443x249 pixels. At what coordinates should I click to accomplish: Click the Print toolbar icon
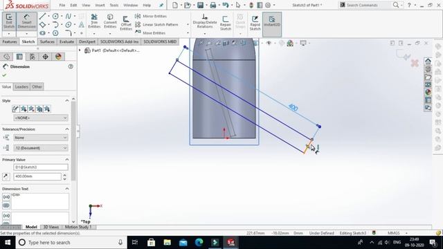[x=213, y=5]
